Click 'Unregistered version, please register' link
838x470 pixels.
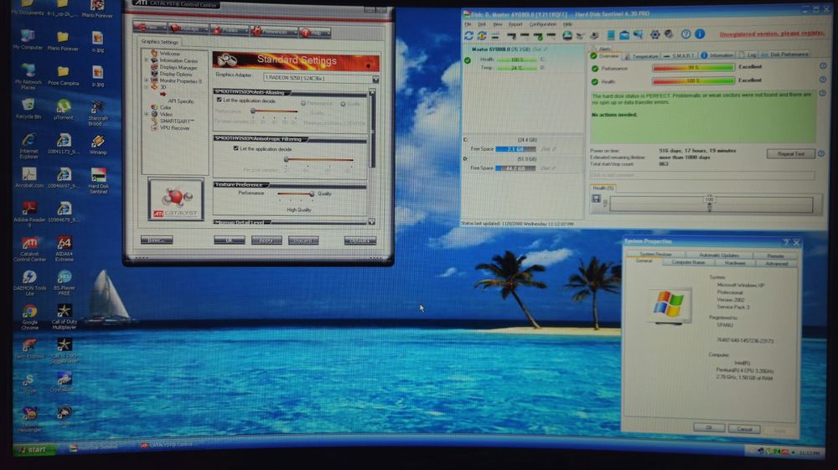tap(771, 34)
